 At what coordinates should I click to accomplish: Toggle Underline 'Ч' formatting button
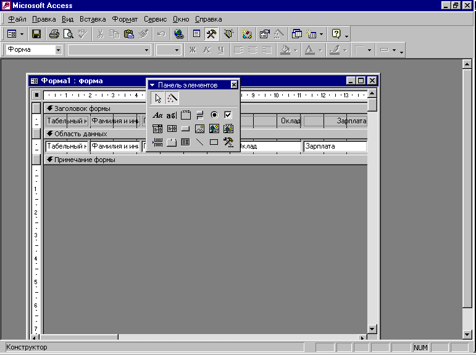click(221, 50)
